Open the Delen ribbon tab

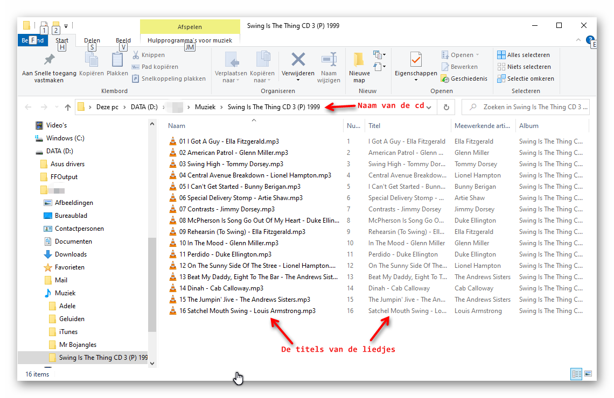pyautogui.click(x=92, y=40)
